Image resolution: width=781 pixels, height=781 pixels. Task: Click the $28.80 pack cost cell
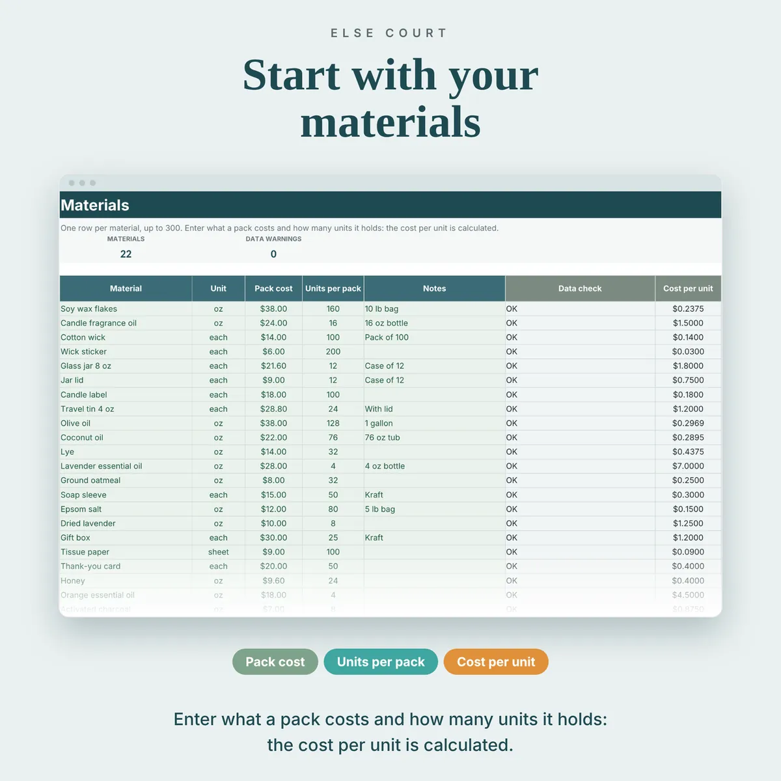[x=273, y=409]
